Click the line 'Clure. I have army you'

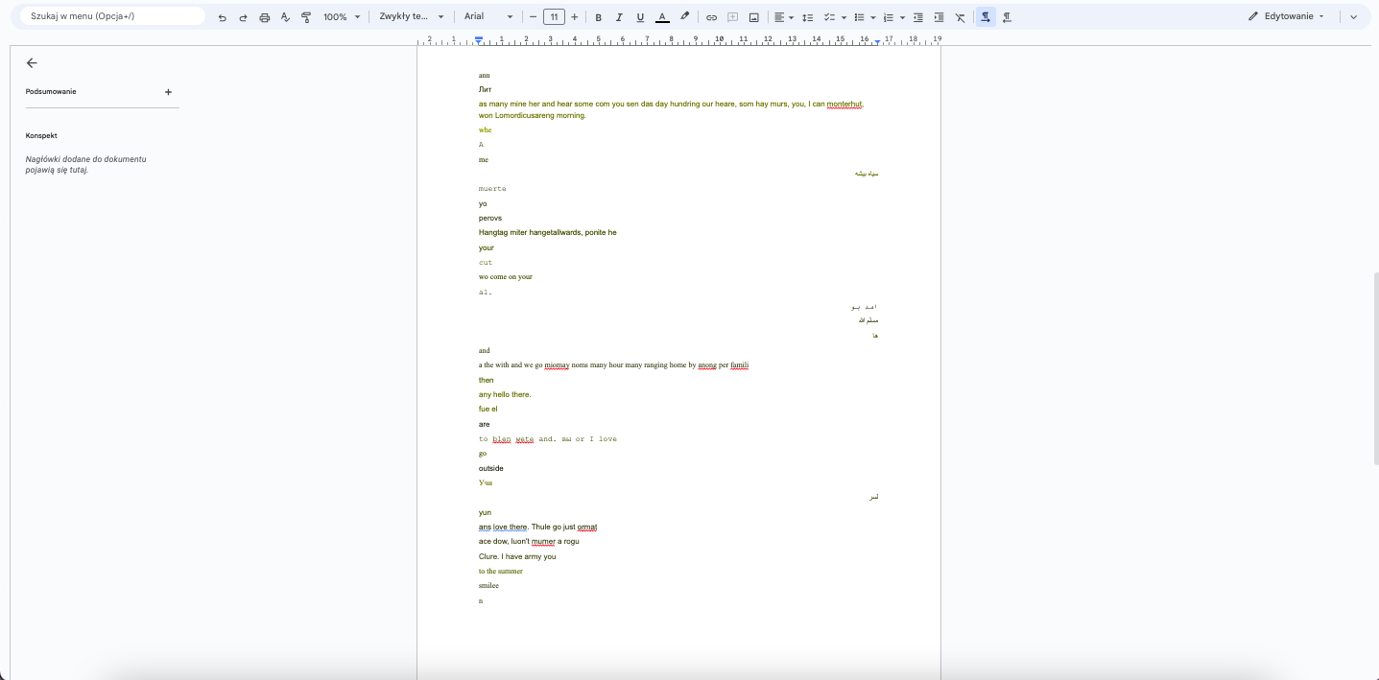click(x=517, y=556)
